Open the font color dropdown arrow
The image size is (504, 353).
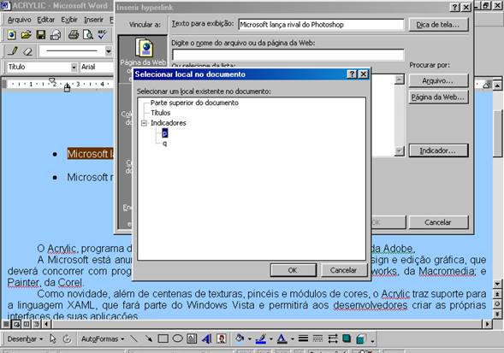[x=292, y=338]
